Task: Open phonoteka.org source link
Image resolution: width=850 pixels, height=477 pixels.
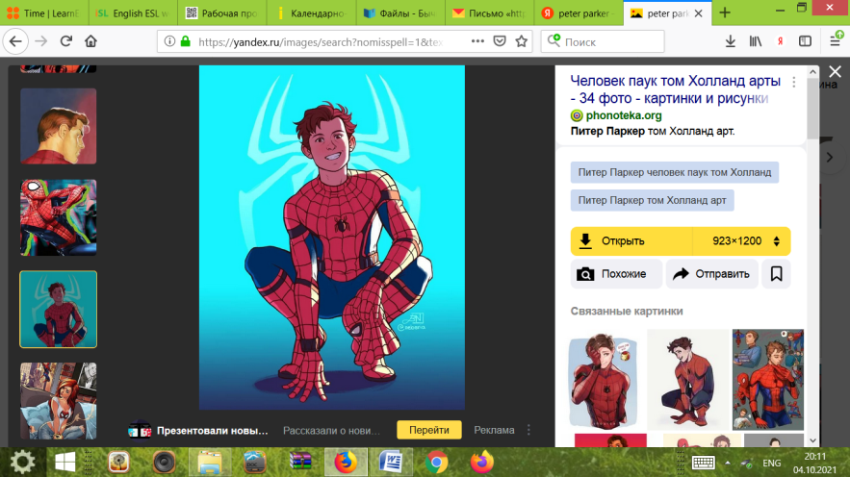Action: (x=624, y=115)
